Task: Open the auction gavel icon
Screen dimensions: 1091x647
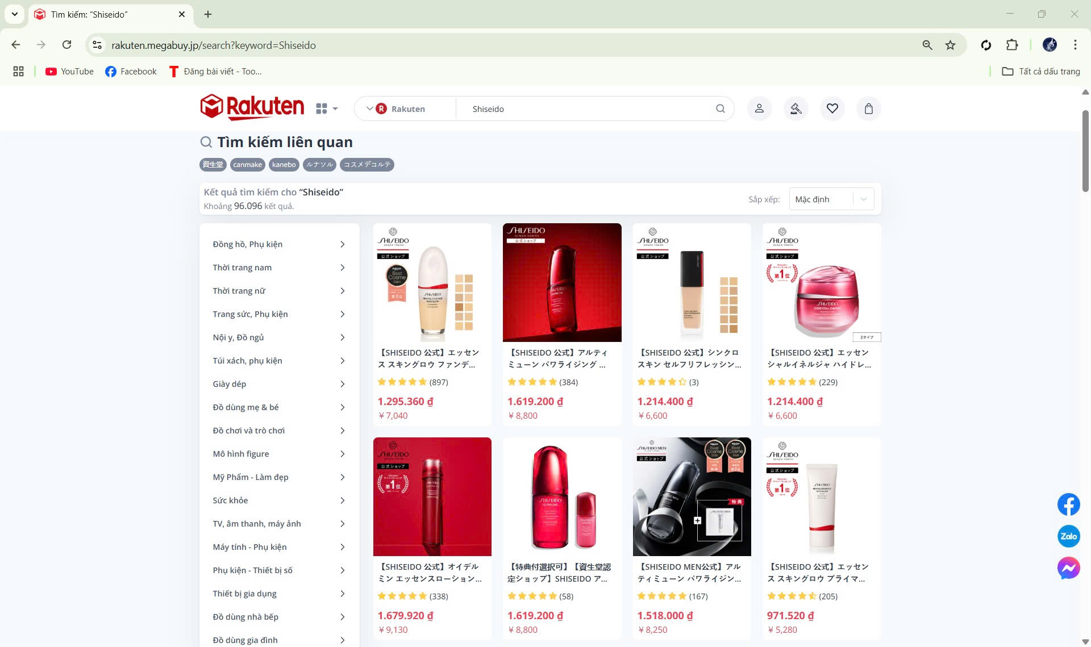Action: [796, 108]
